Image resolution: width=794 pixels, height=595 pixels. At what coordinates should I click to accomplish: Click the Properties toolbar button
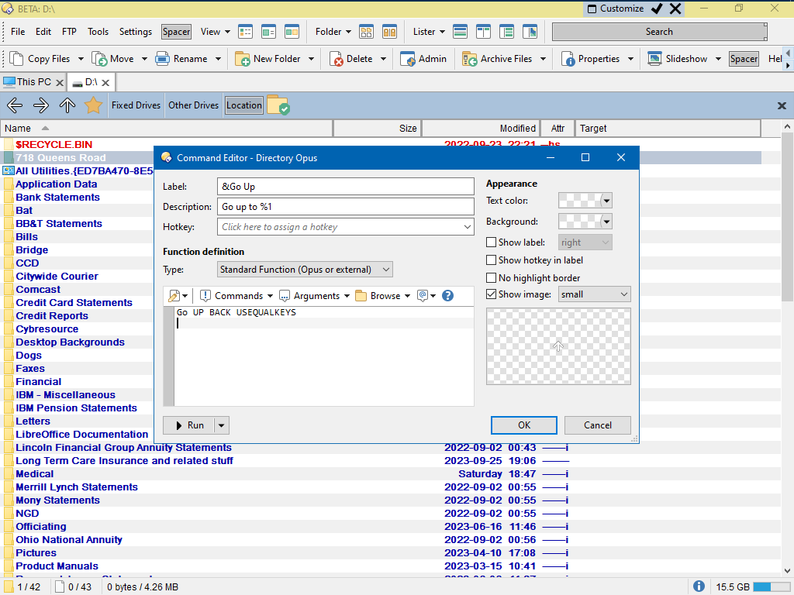[x=590, y=59]
